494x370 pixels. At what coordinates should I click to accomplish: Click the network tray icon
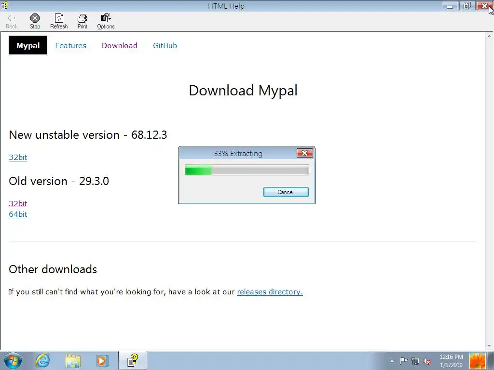[415, 361]
